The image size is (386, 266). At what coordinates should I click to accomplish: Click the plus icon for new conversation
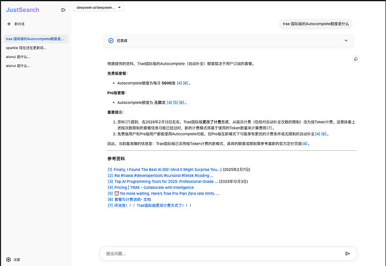pyautogui.click(x=9, y=24)
